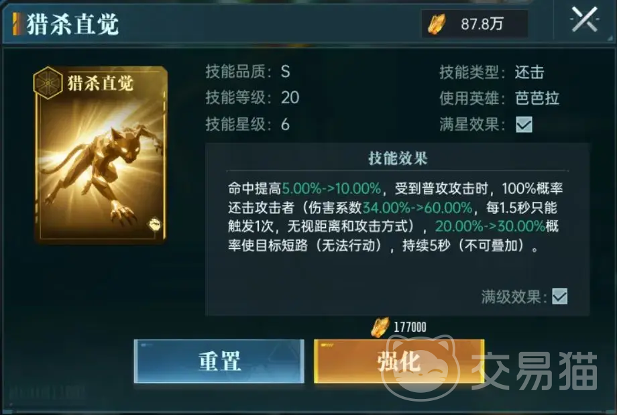Click the 技能效果 section header
This screenshot has height=415, width=617.
pos(398,158)
